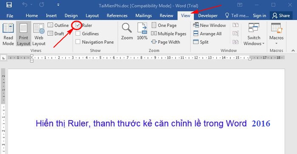Screen dimensions: 297x154
Task: Open the Zoom dialog magnifier
Action: pyautogui.click(x=127, y=31)
